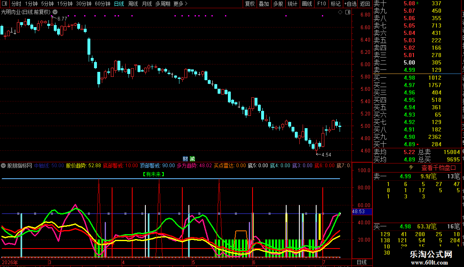
Task: Open F10 company information
Action: point(322,4)
